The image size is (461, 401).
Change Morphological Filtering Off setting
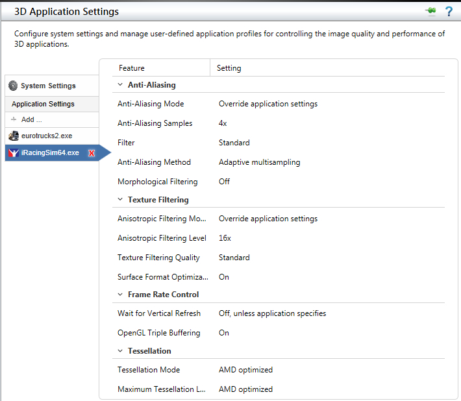pos(224,182)
